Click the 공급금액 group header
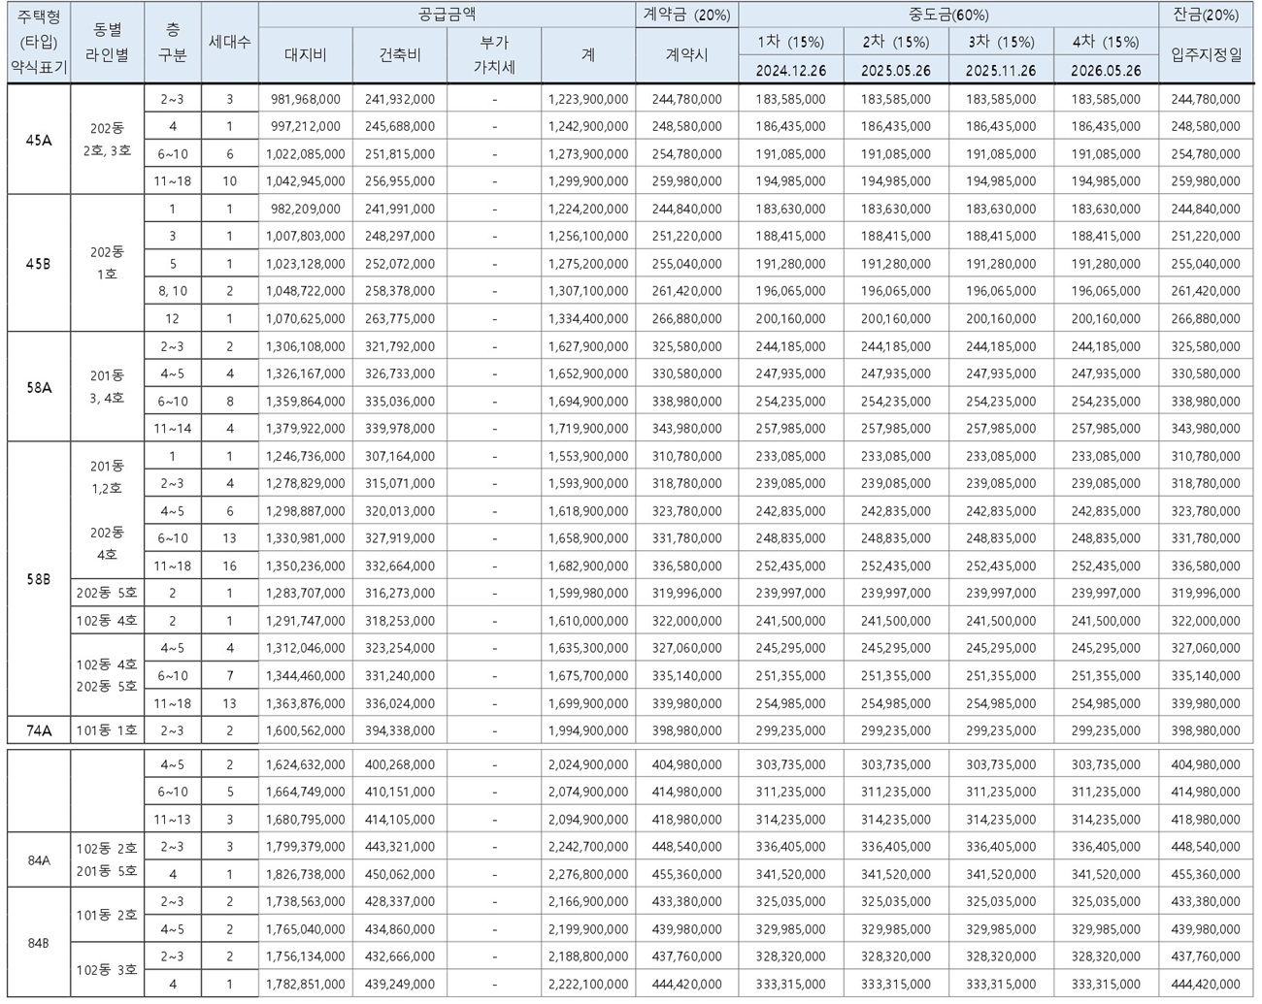 447,15
